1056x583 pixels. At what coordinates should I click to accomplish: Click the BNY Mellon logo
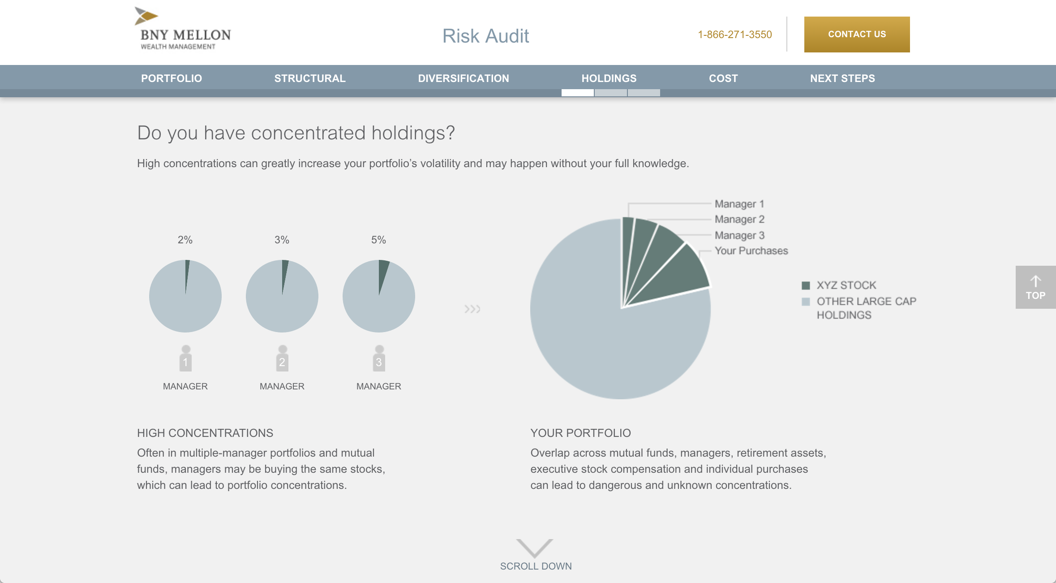coord(183,29)
